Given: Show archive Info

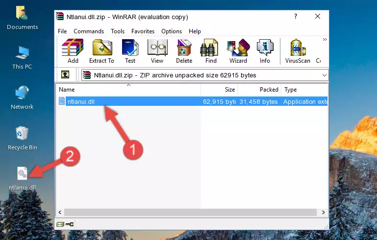Looking at the screenshot, I should (x=265, y=51).
